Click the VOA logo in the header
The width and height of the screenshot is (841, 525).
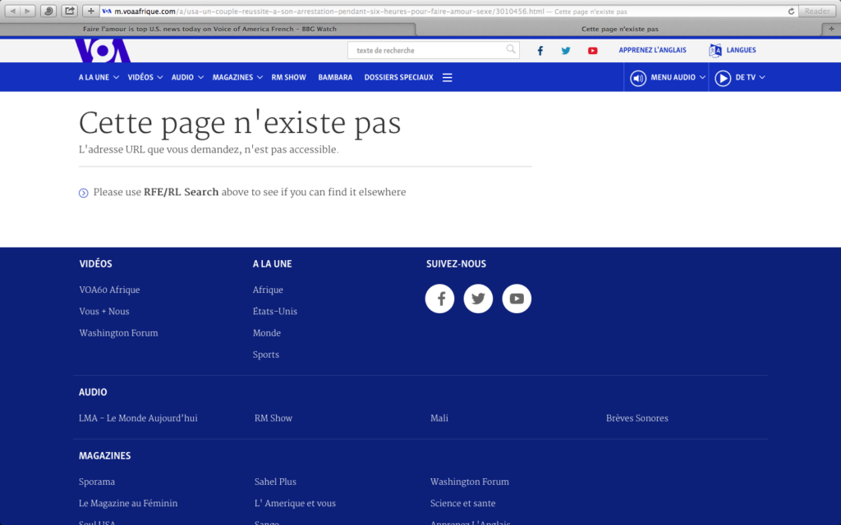(103, 51)
